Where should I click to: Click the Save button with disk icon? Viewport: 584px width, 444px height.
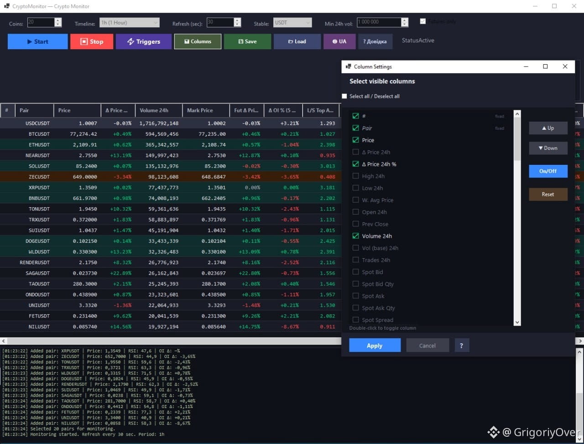pyautogui.click(x=247, y=41)
